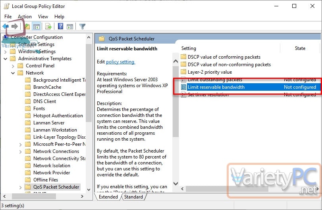Click tree pane scroll down arrow

[89, 190]
